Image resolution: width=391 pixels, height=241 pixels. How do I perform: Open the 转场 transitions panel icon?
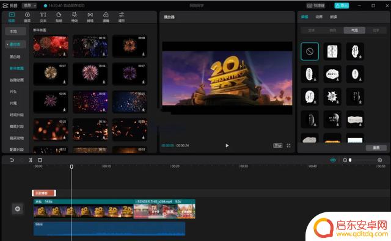coord(90,17)
